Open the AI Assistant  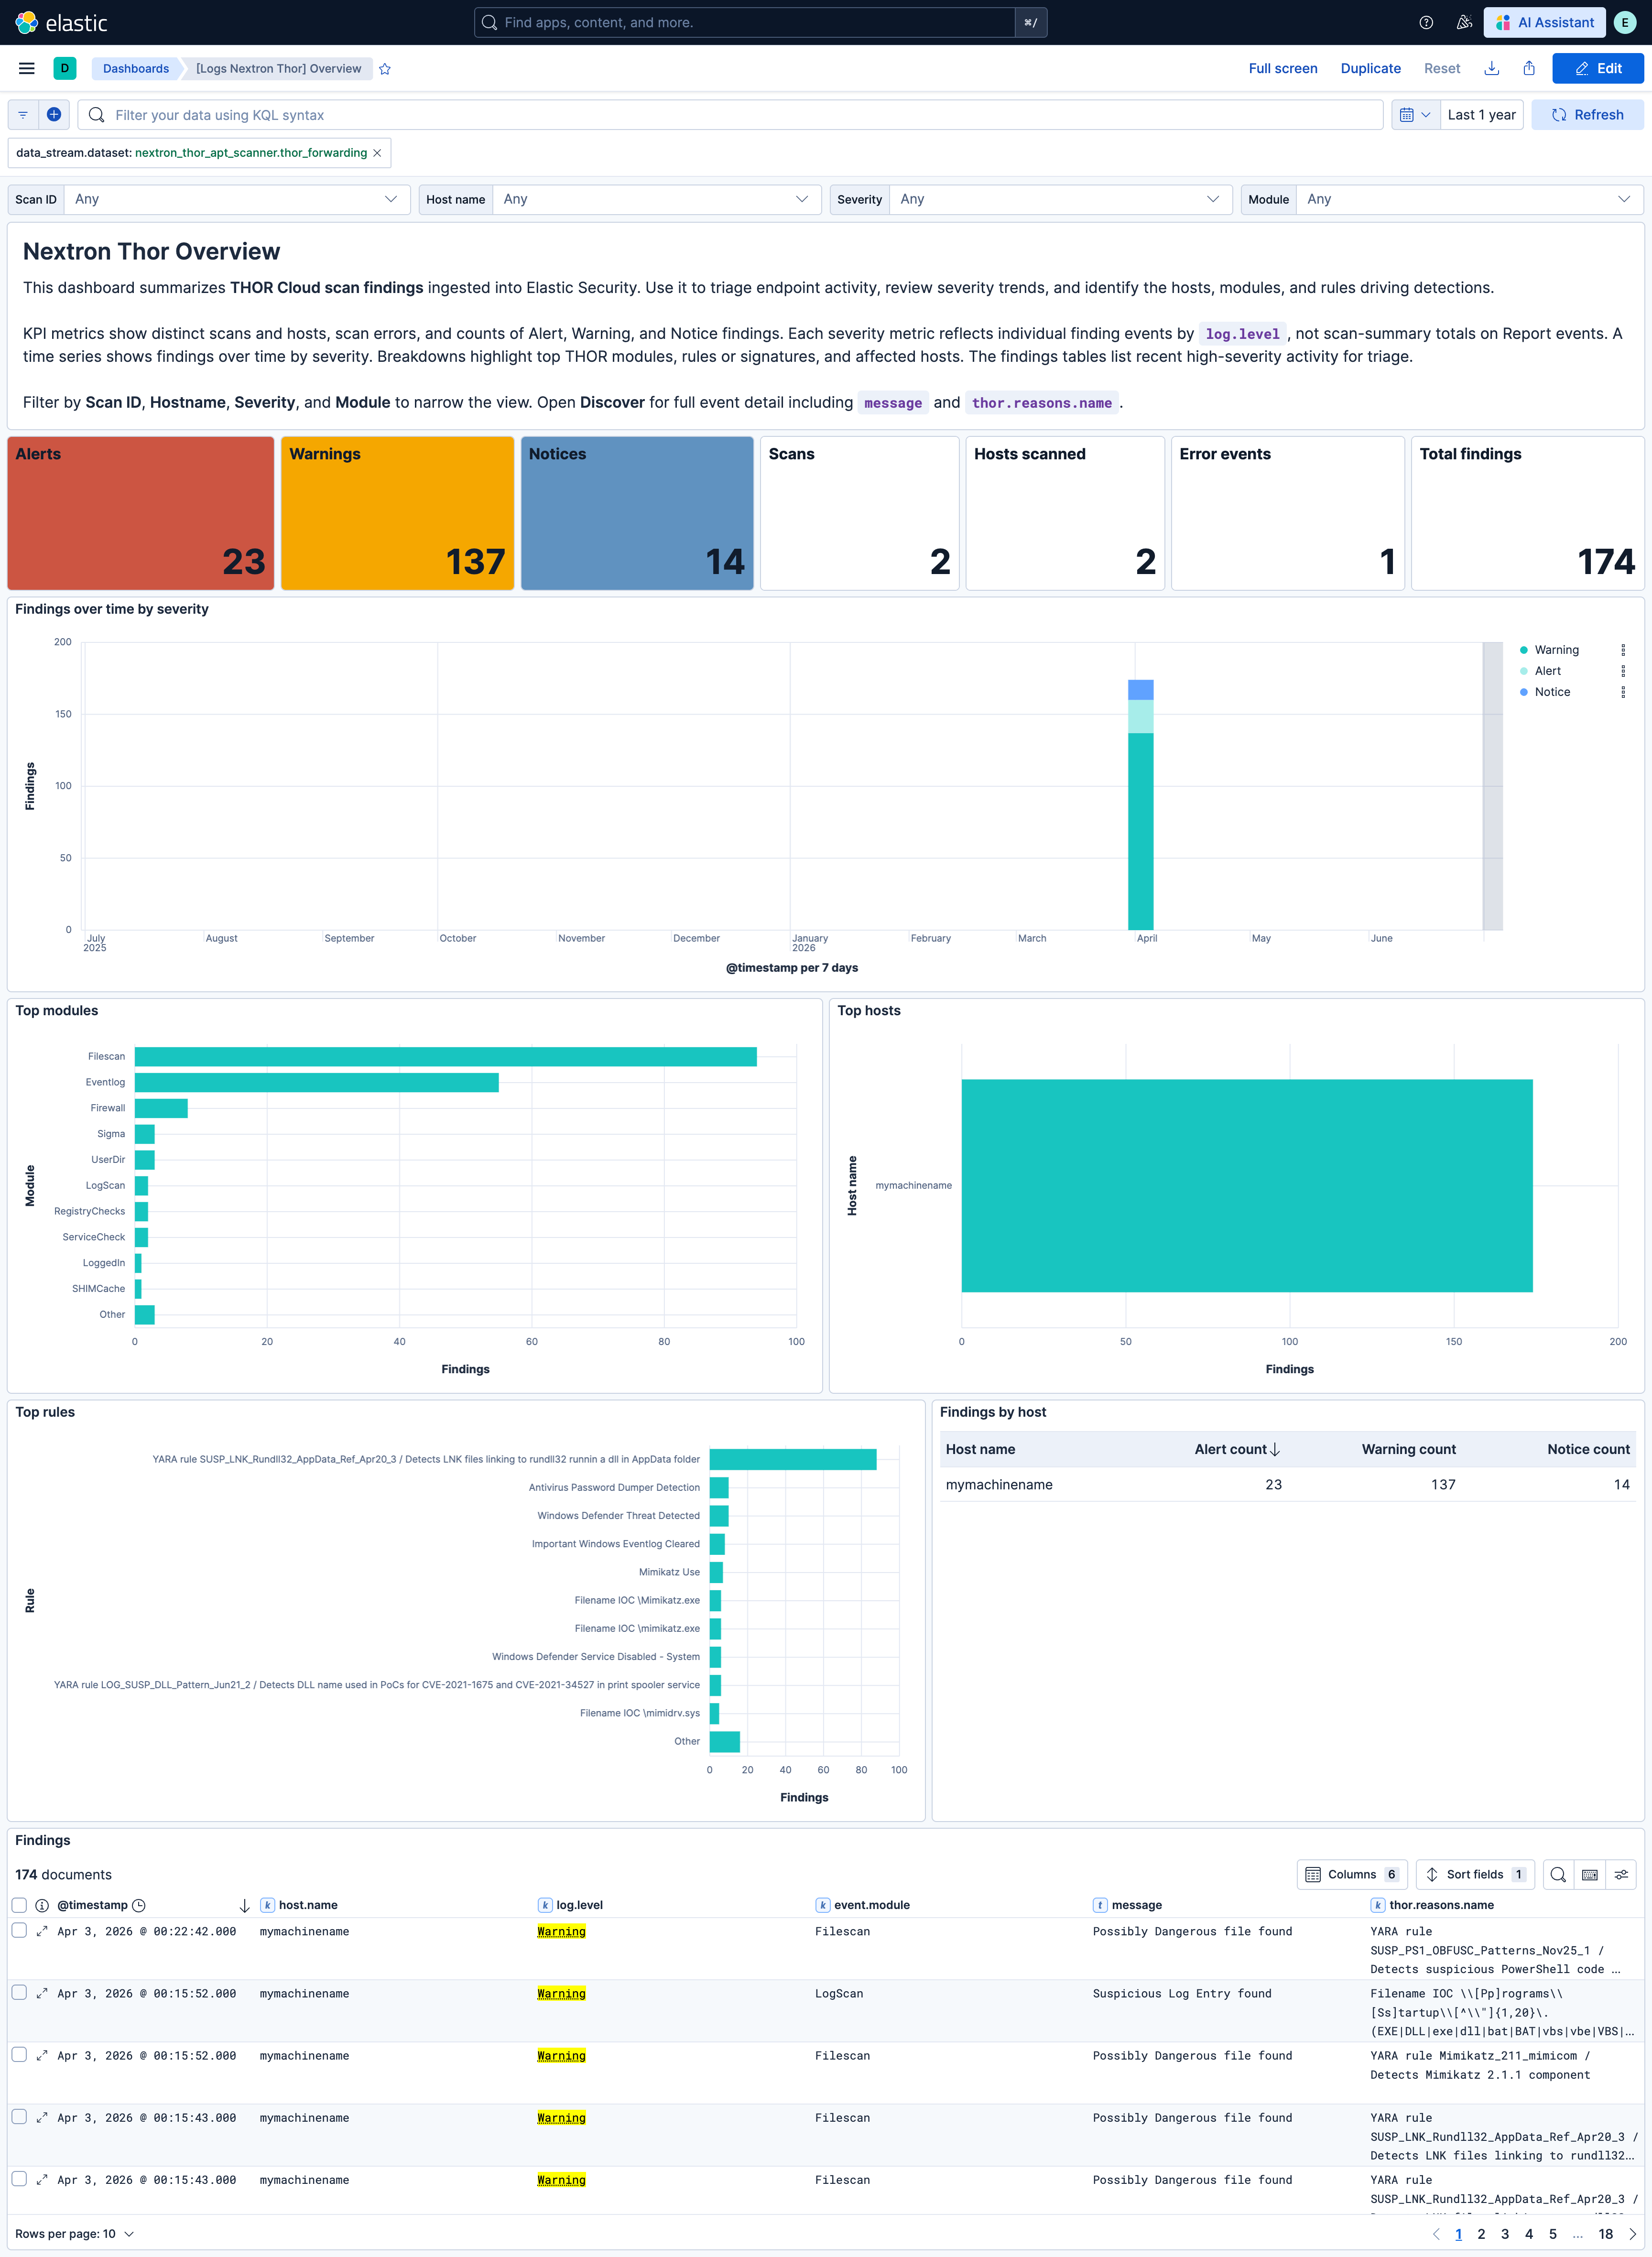1545,22
